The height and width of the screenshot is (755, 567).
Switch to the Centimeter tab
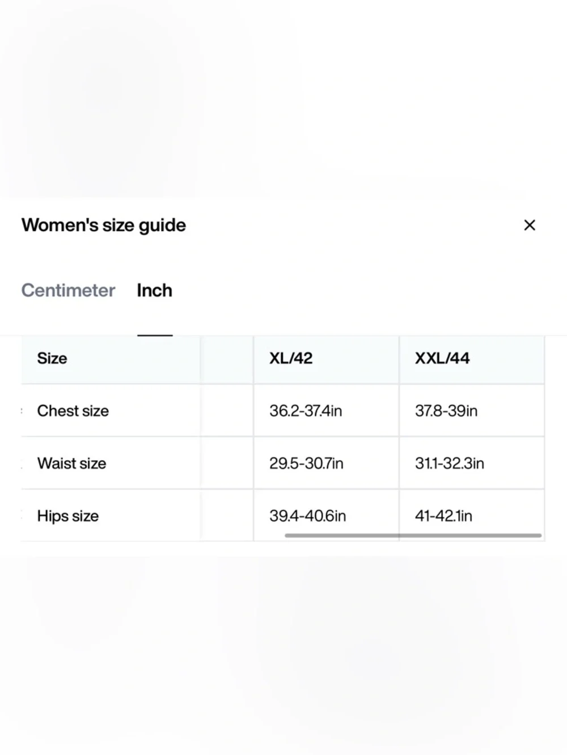[x=68, y=290]
